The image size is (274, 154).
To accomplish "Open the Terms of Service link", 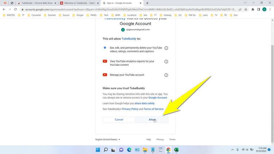I will (153, 109).
